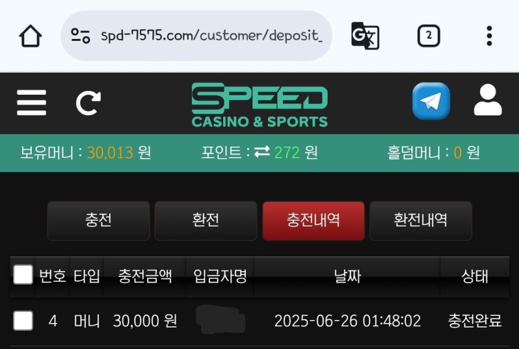Click the refresh arrow icon

click(88, 103)
